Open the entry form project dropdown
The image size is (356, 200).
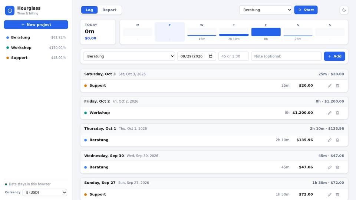tap(129, 56)
